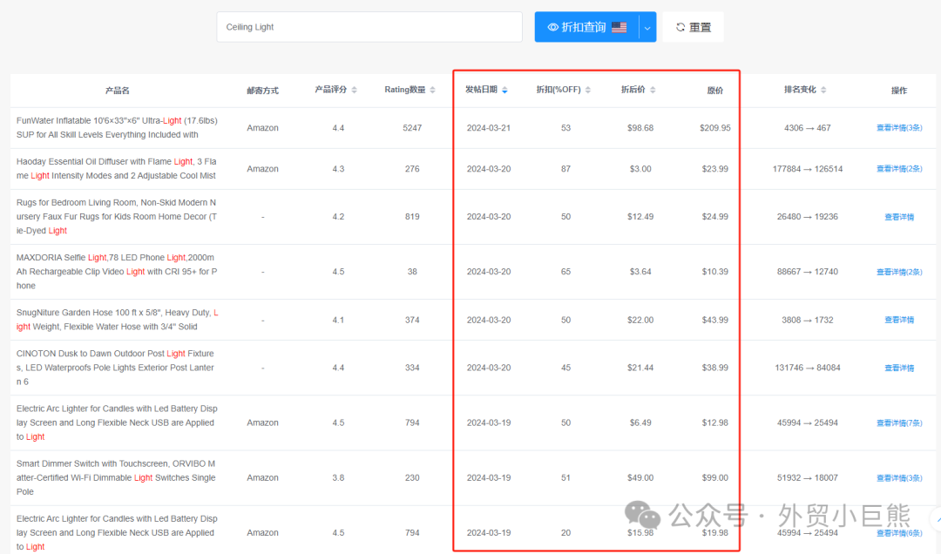Click the $49.00 discounted price cell

(640, 477)
